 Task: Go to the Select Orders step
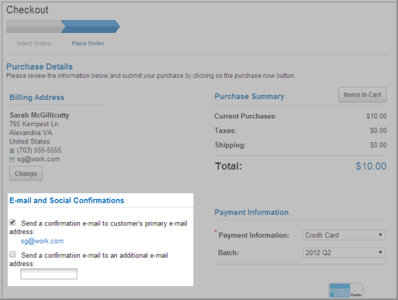pyautogui.click(x=34, y=43)
